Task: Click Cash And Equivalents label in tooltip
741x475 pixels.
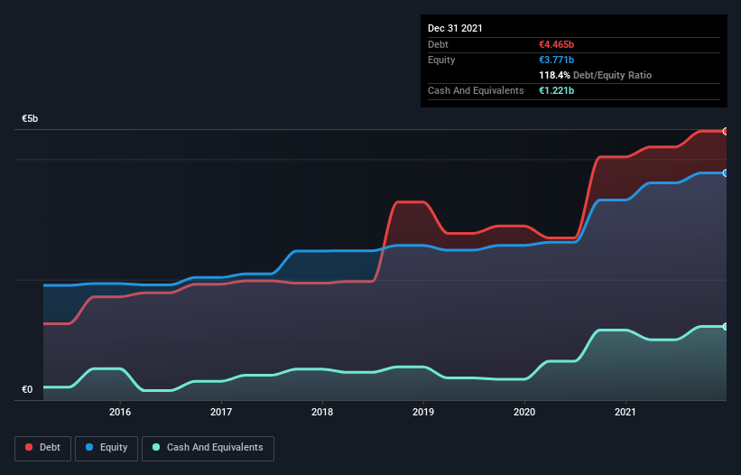Action: (476, 90)
